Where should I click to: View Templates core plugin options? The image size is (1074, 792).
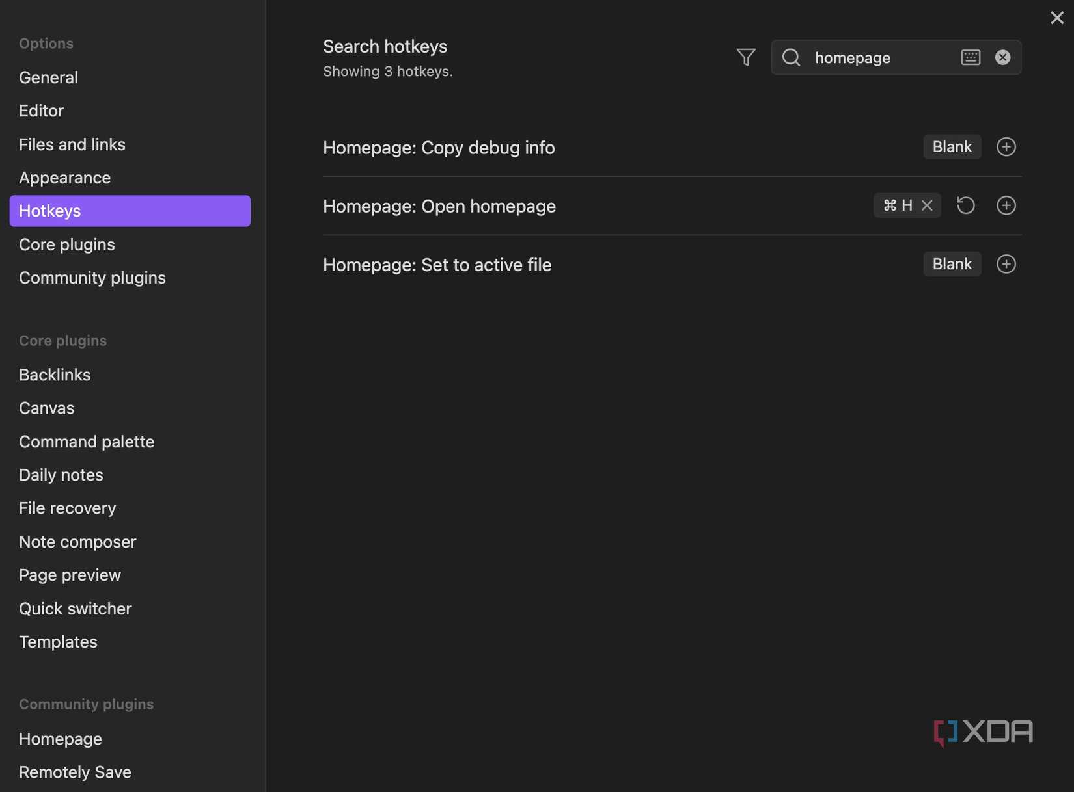tap(58, 642)
